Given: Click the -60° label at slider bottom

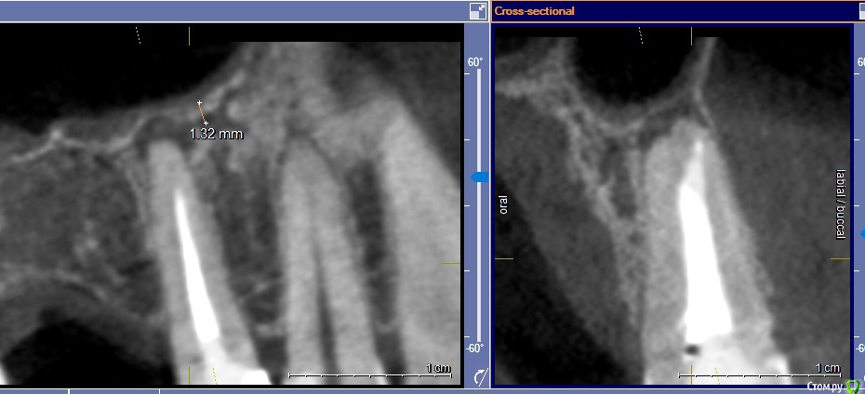Looking at the screenshot, I should [475, 348].
